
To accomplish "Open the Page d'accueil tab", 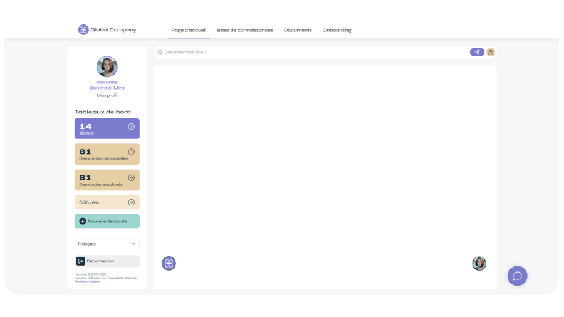I will 189,30.
